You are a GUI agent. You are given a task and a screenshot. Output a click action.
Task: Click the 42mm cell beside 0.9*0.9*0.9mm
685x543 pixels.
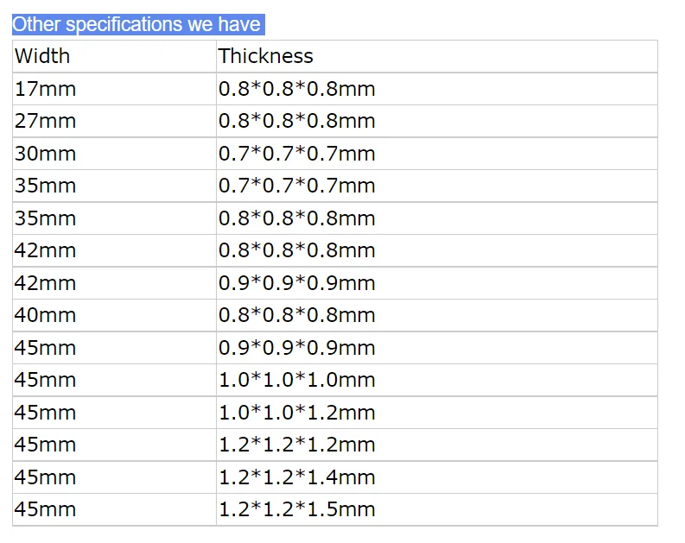[45, 283]
